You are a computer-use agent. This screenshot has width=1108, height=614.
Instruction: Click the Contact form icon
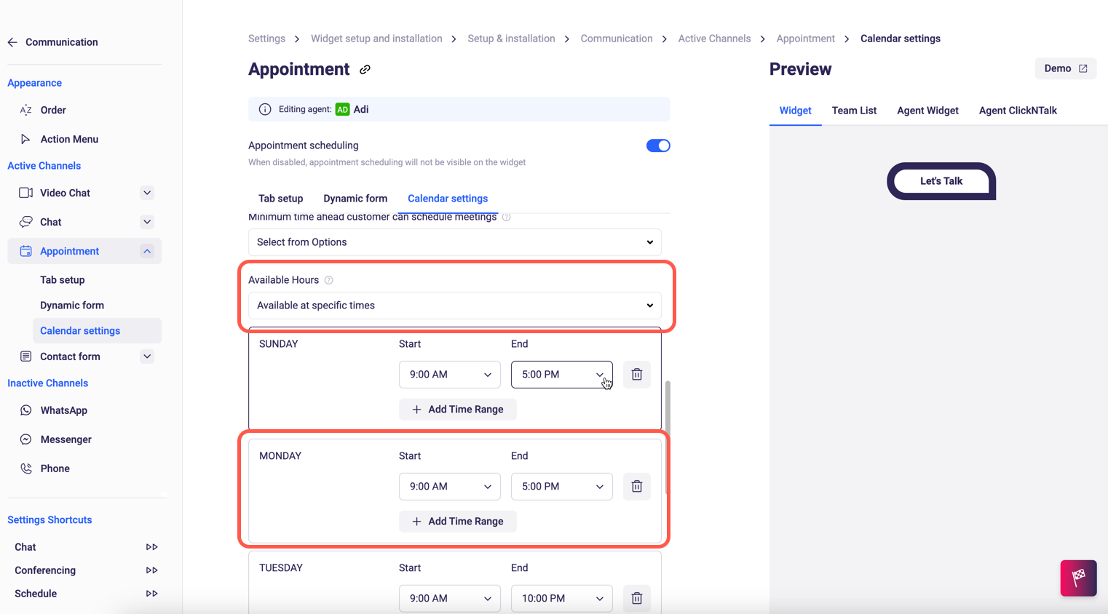pyautogui.click(x=25, y=356)
